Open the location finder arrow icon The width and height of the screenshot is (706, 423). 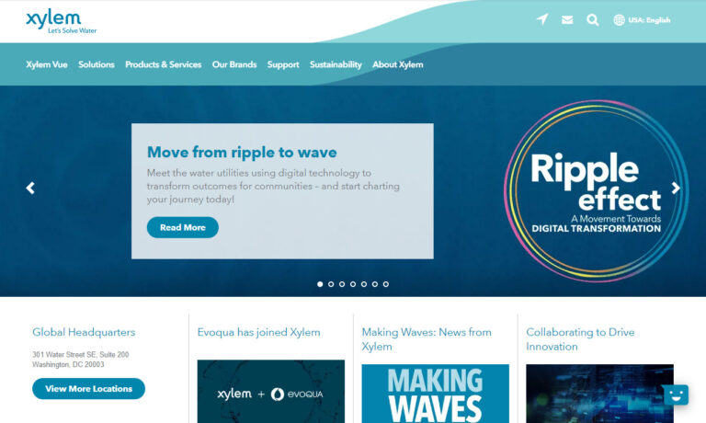pyautogui.click(x=542, y=19)
